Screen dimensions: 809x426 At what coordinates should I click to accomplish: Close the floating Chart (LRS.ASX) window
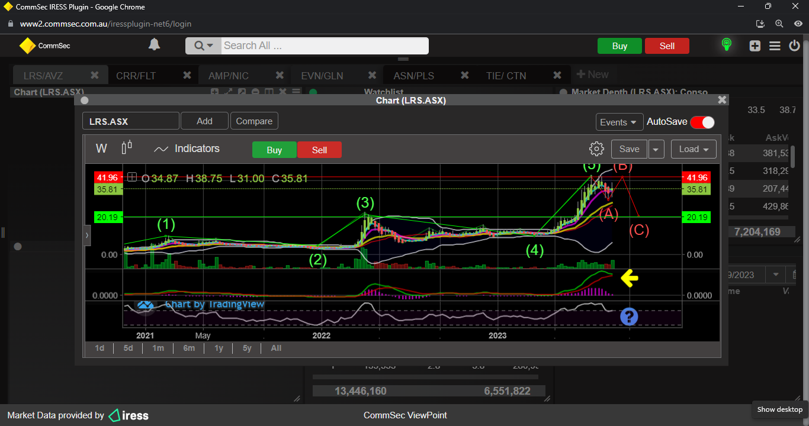pos(721,100)
